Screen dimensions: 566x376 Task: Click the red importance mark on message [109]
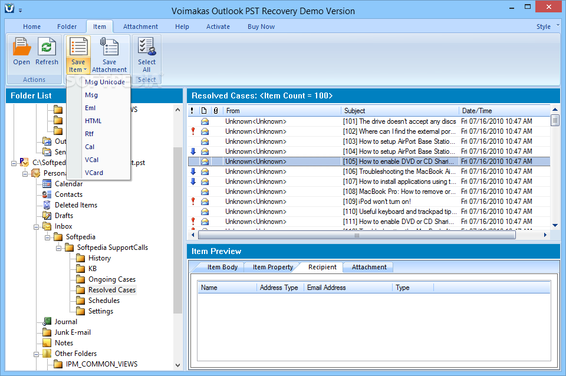click(193, 202)
